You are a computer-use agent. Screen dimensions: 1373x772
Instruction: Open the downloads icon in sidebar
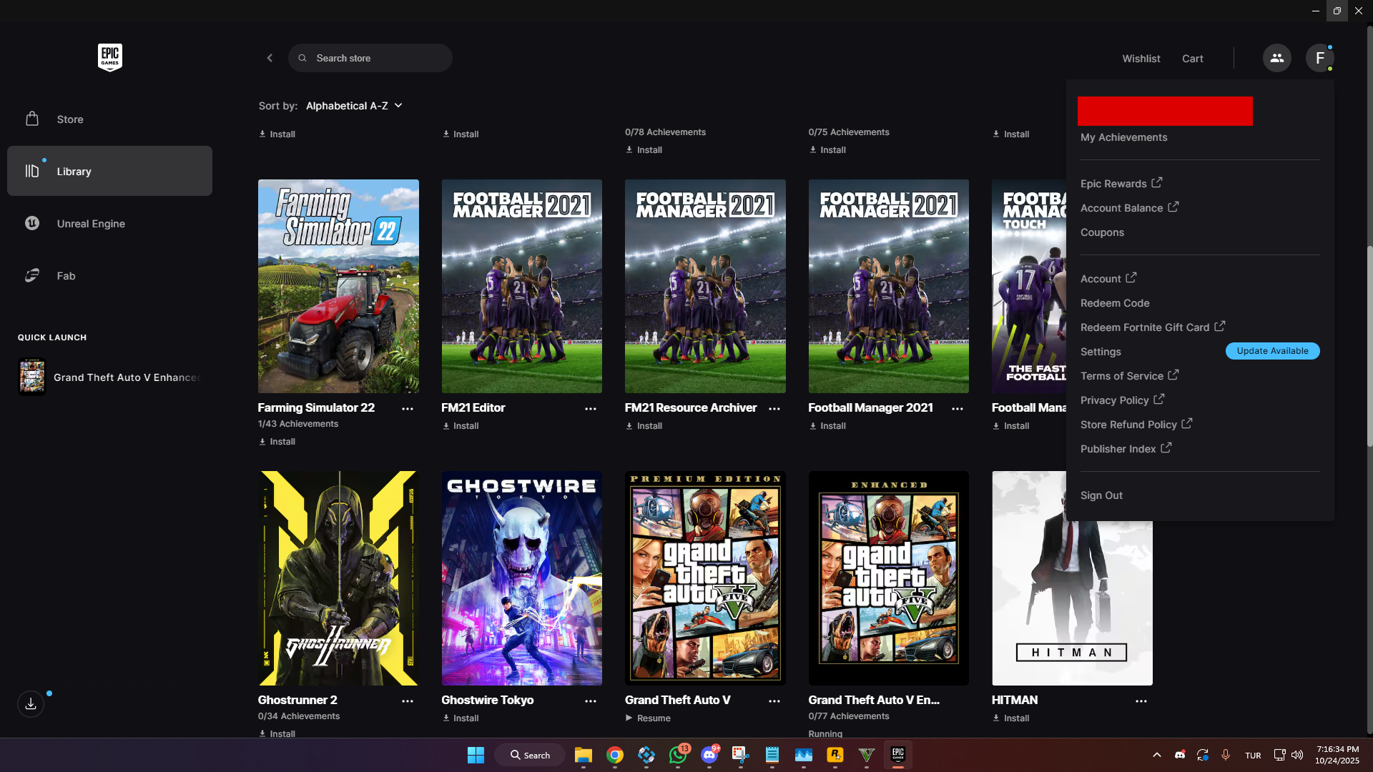click(x=31, y=704)
